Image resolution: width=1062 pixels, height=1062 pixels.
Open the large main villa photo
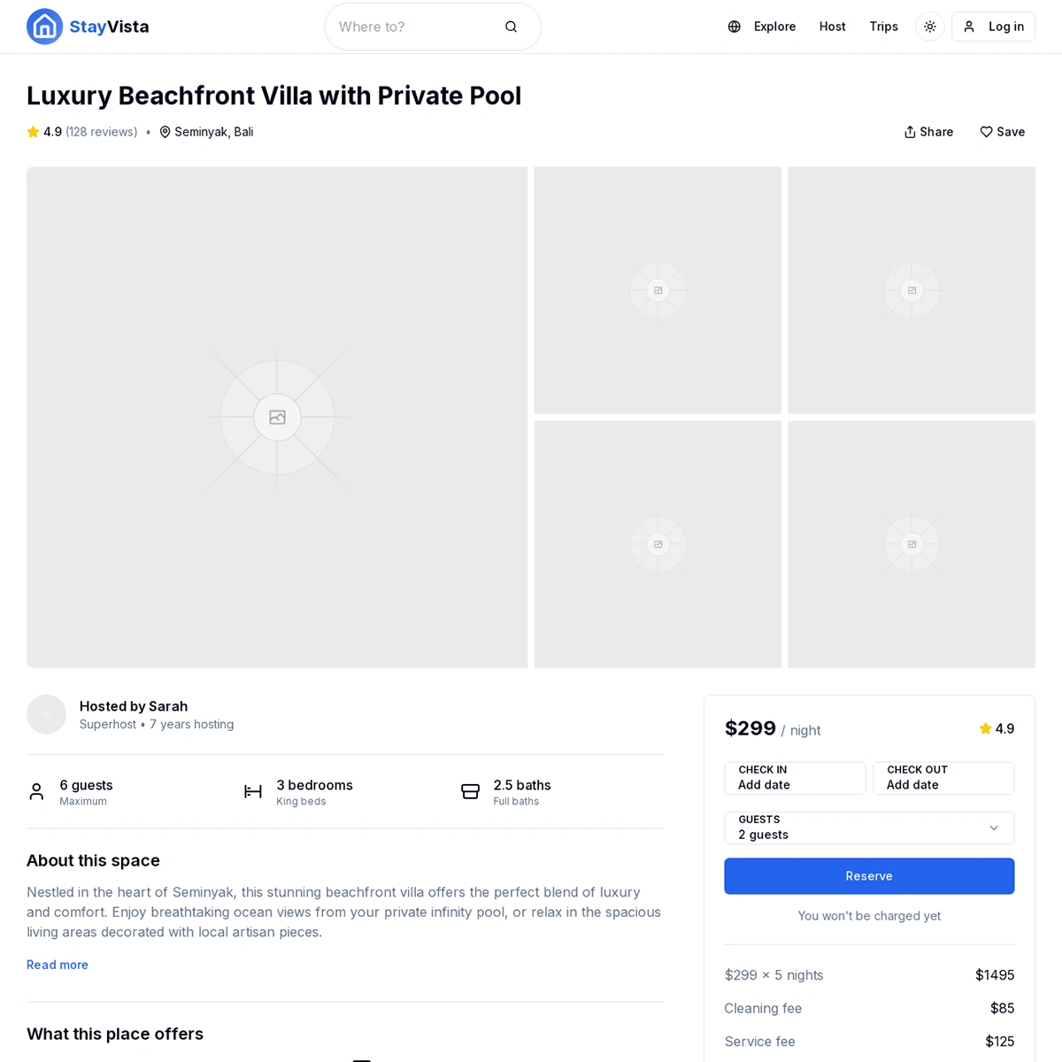[x=277, y=417]
